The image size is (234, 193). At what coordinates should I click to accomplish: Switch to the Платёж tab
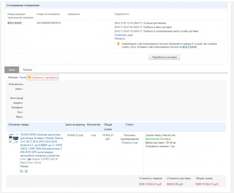coord(27,70)
